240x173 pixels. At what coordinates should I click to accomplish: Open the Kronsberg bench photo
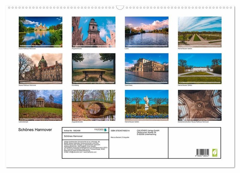pos(94,69)
